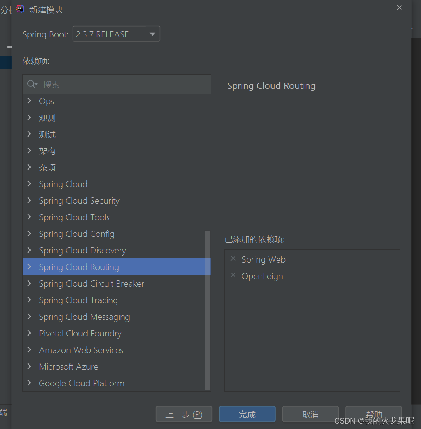Screen dimensions: 421x429
Task: Close the 新建模块 dialog
Action: click(399, 7)
